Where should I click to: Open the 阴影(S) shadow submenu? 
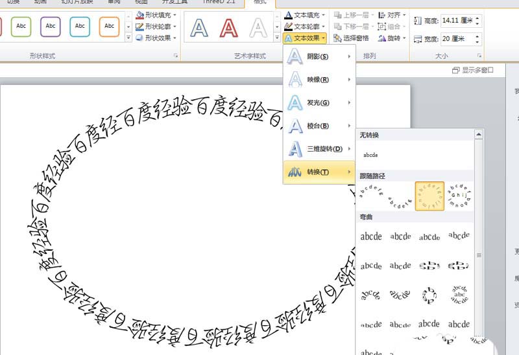319,56
